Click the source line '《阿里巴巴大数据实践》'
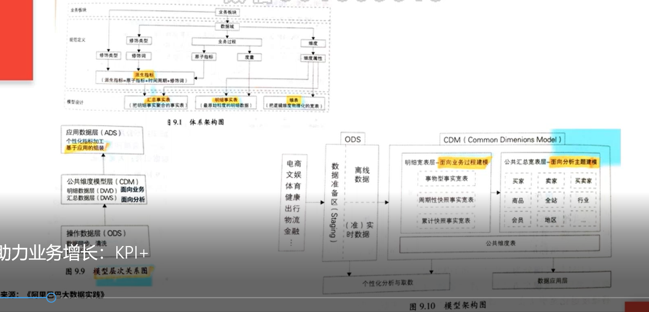This screenshot has width=649, height=312. (x=65, y=294)
